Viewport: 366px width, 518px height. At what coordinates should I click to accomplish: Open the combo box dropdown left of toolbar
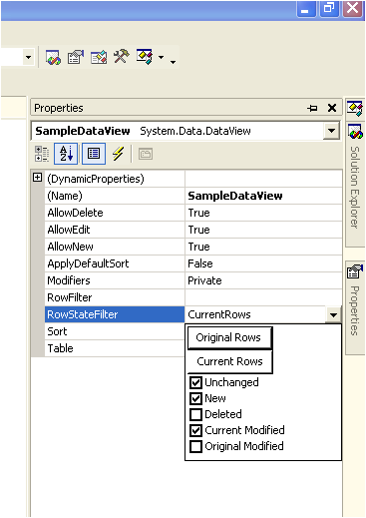point(29,57)
